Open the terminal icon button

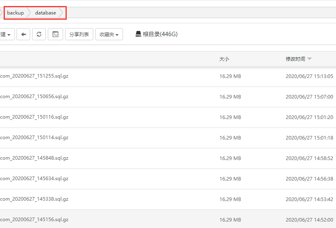pos(55,34)
